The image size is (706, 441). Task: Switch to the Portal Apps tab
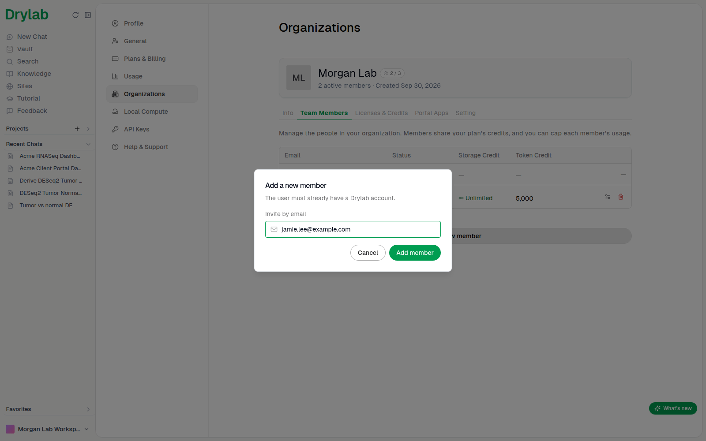click(x=432, y=113)
